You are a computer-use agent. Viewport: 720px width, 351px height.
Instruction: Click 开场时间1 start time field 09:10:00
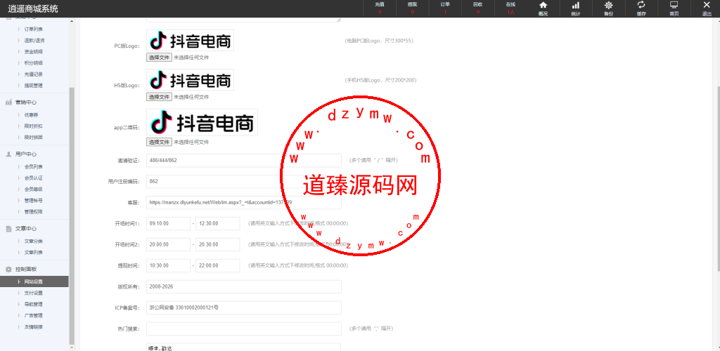point(169,224)
